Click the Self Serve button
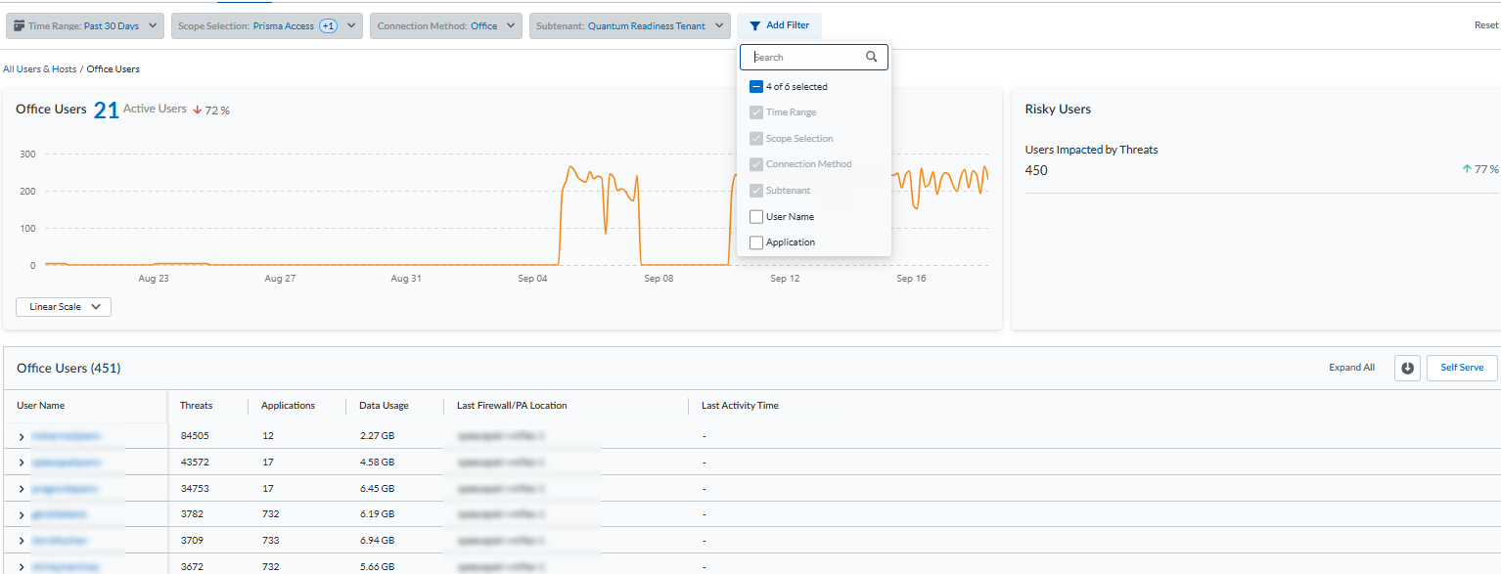1501x574 pixels. [x=1462, y=368]
